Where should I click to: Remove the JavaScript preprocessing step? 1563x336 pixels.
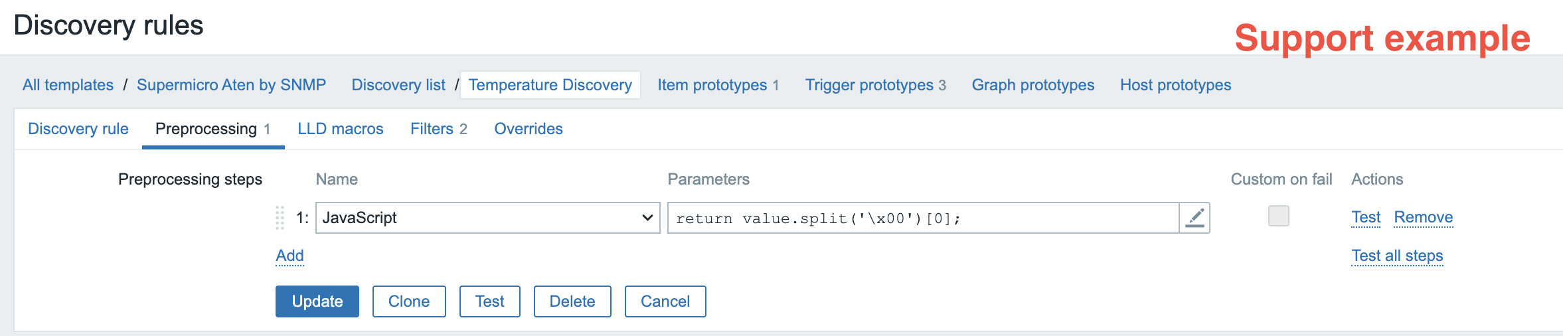1424,217
